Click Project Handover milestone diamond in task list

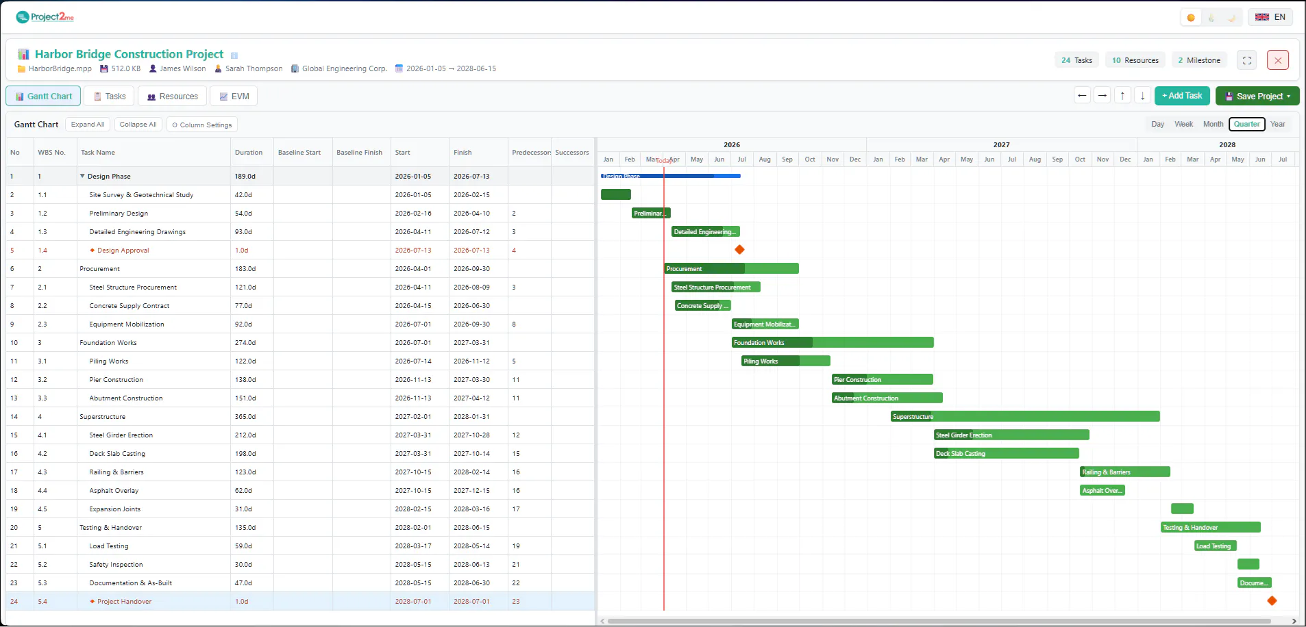pos(93,602)
